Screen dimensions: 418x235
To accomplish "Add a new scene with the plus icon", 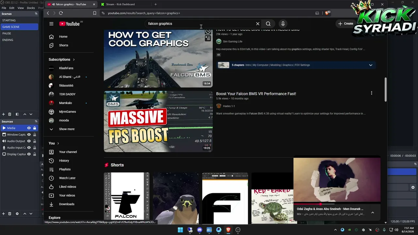I will pos(4,114).
